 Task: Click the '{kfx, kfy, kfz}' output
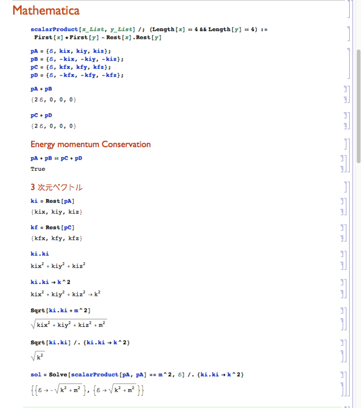coord(57,238)
